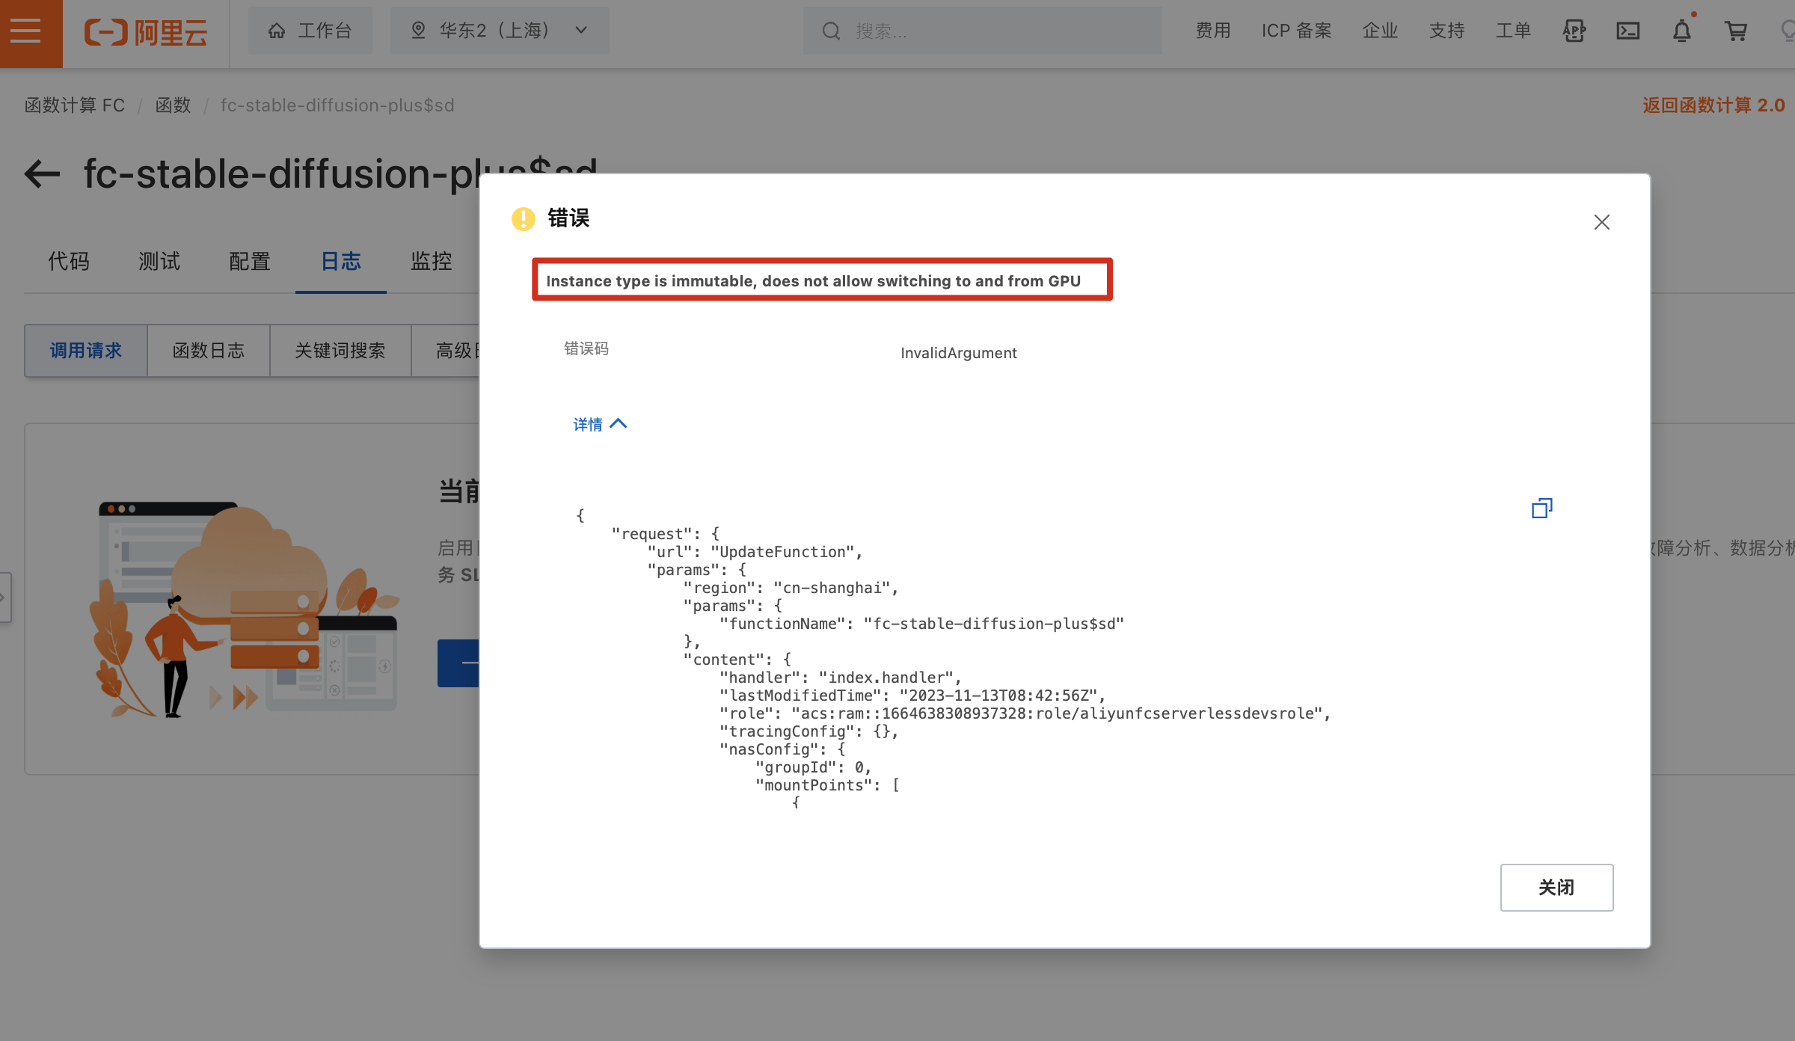Select the 函数日志 segment
This screenshot has width=1795, height=1041.
pyautogui.click(x=208, y=351)
